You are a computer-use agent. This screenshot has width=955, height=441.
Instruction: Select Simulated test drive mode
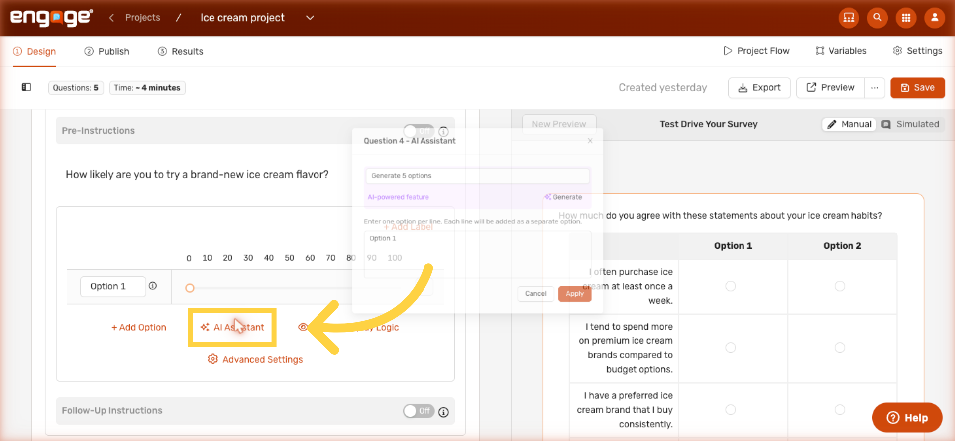(910, 124)
